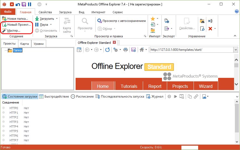The width and height of the screenshot is (240, 150).
Task: Click the import network folder icon
Action: pyautogui.click(x=153, y=30)
